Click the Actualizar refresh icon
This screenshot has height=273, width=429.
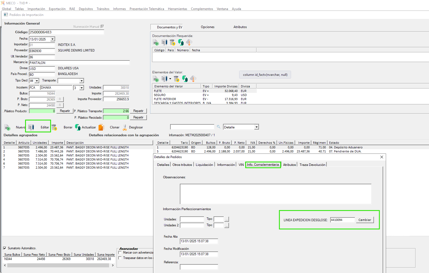[78, 127]
